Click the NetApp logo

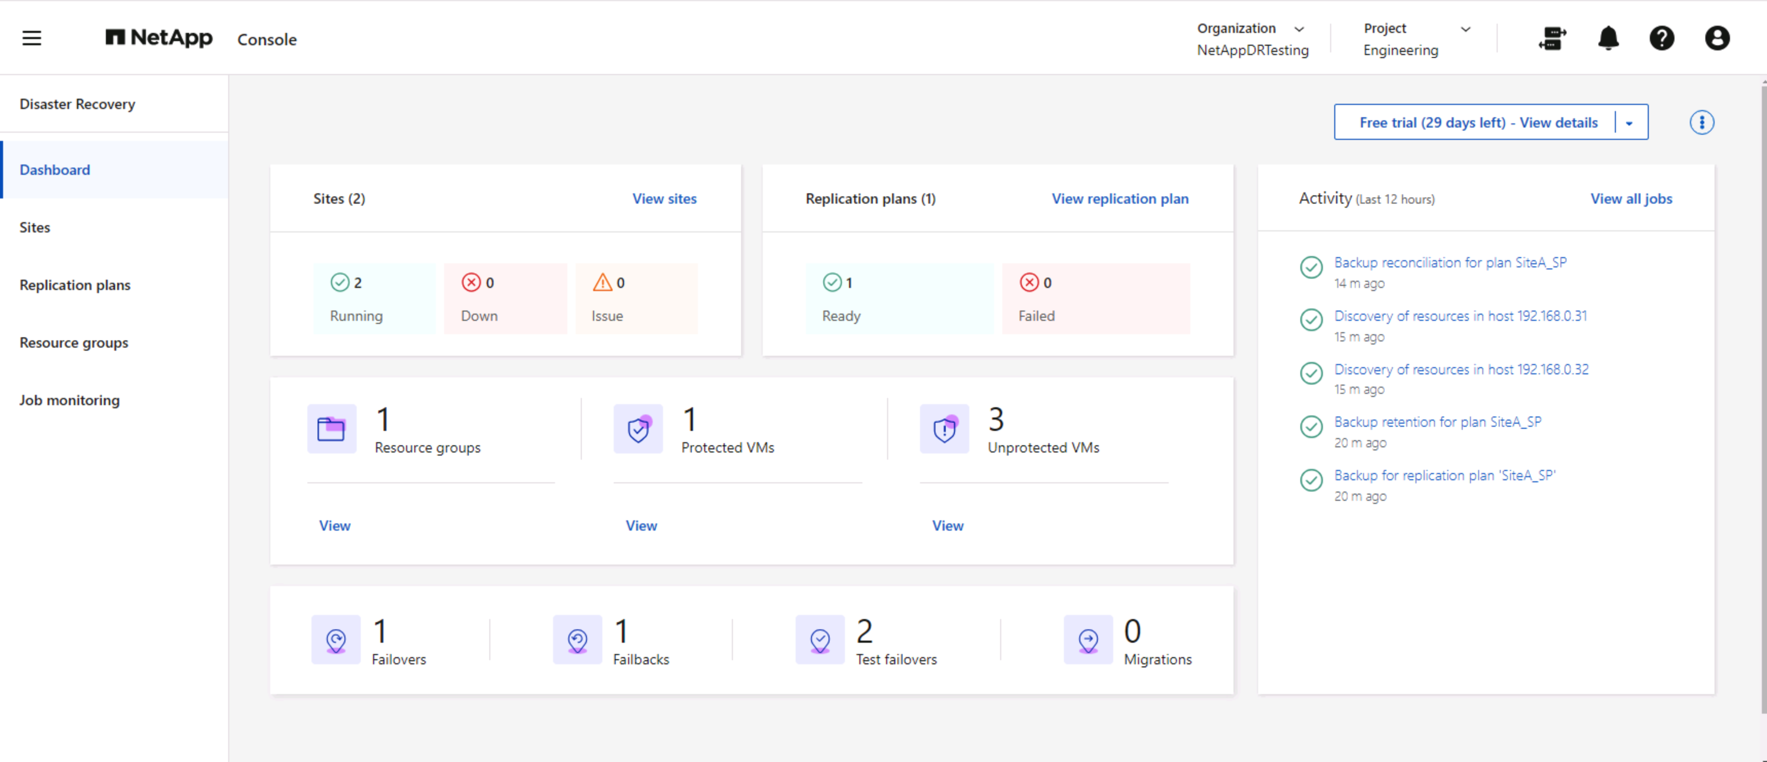(x=158, y=39)
